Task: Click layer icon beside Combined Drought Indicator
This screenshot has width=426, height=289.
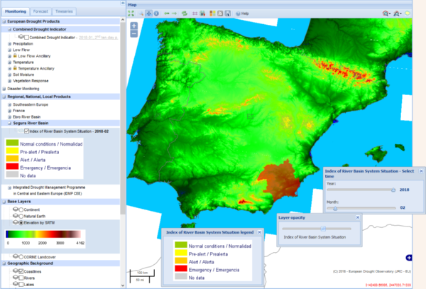Action: point(21,37)
